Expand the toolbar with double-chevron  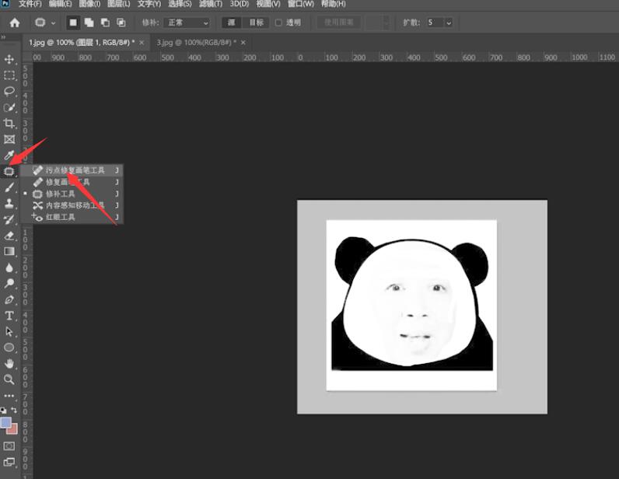[3, 37]
